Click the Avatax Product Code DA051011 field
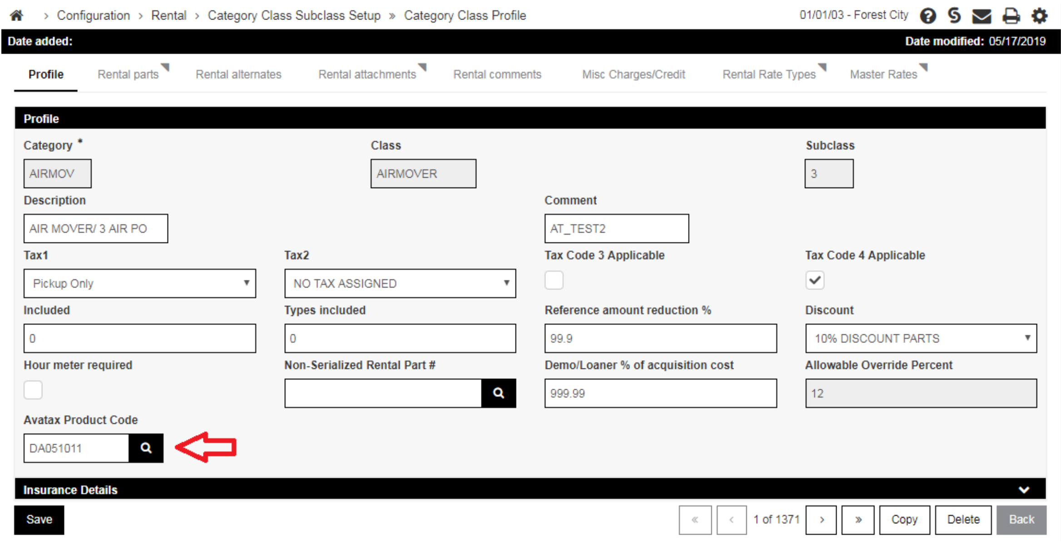Viewport: 1061px width, 551px height. click(76, 448)
